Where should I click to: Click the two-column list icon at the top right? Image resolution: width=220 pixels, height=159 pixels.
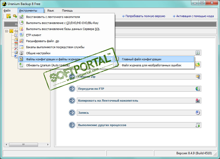[198, 53]
